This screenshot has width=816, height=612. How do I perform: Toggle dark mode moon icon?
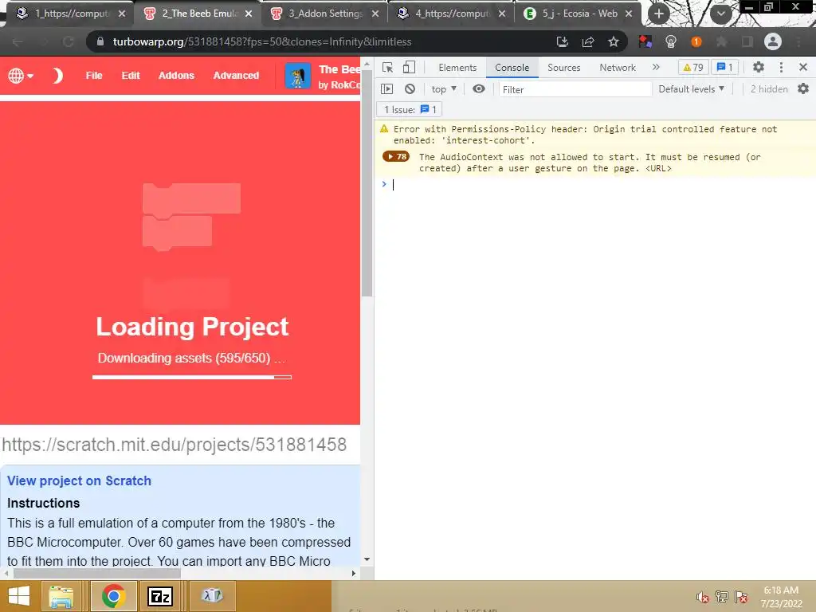[57, 76]
